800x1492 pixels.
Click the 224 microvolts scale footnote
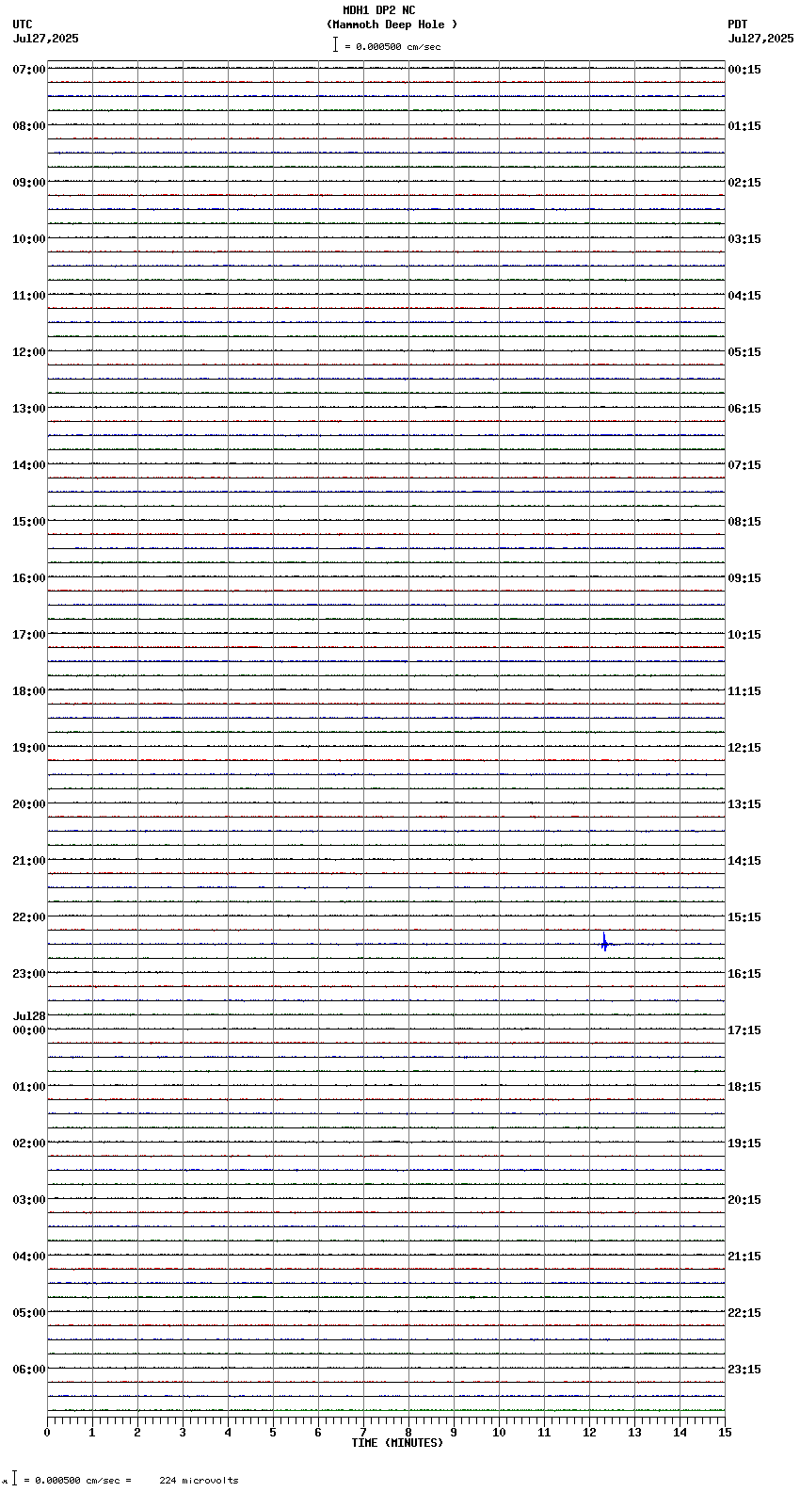199,1481
